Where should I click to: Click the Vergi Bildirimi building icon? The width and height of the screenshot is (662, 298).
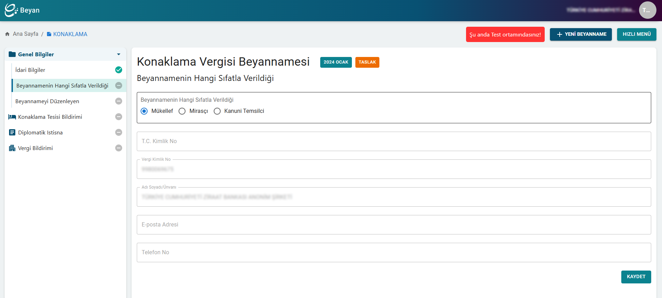[12, 148]
